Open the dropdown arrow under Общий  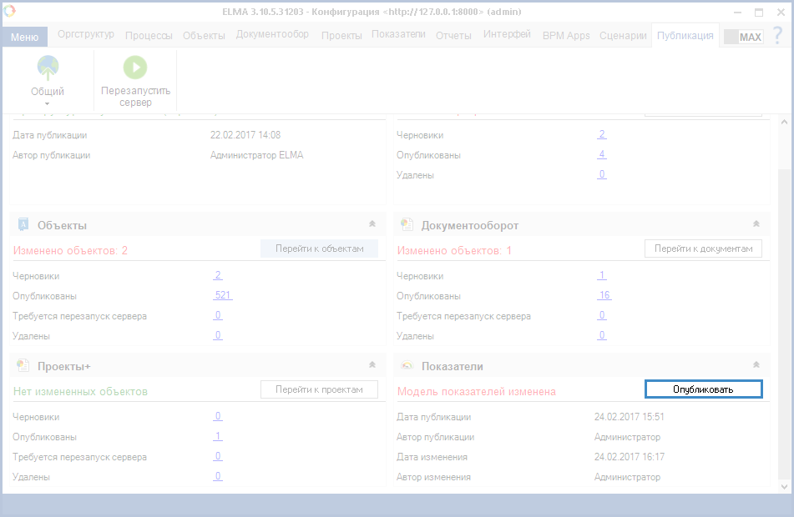pos(48,103)
